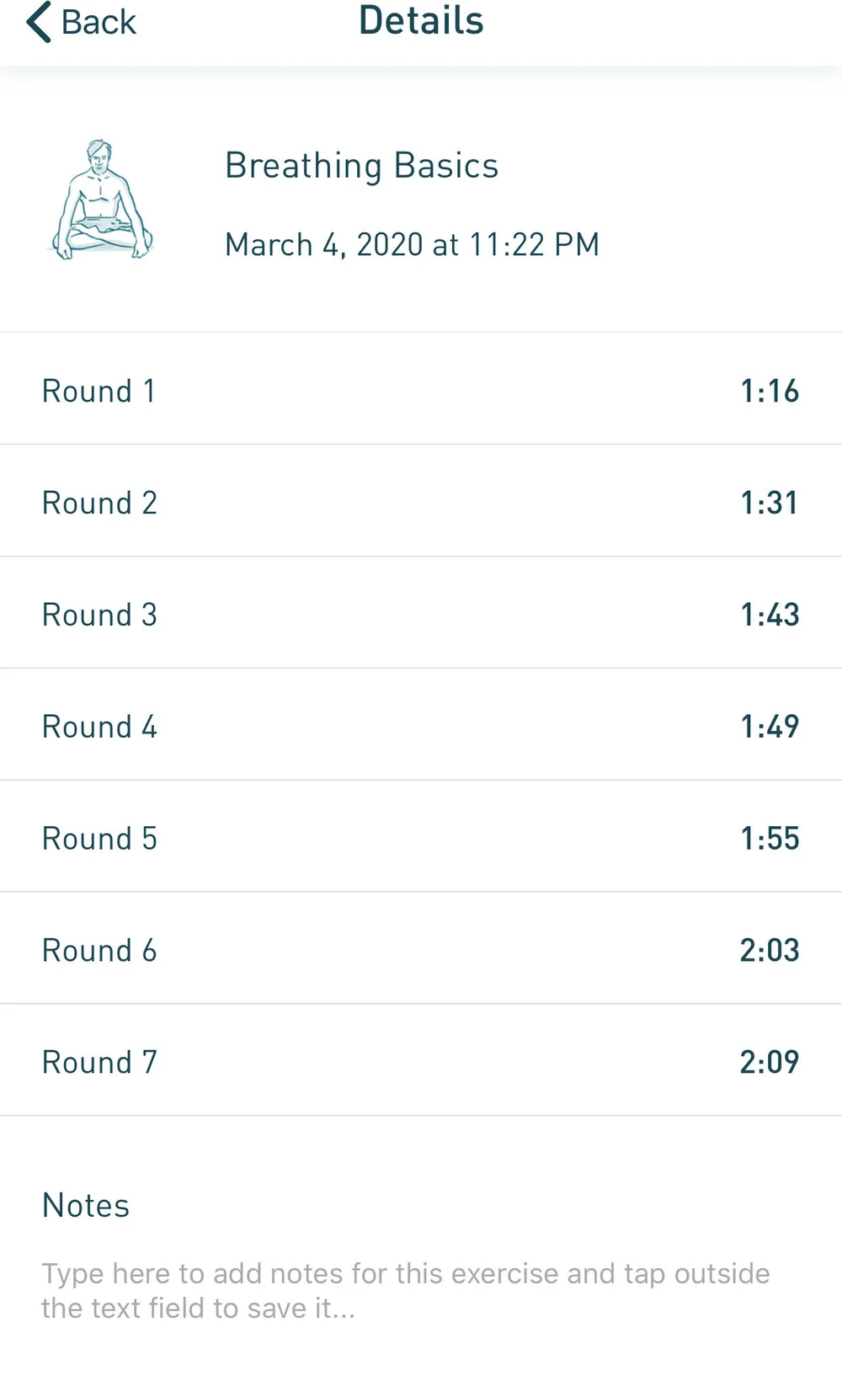Image resolution: width=842 pixels, height=1397 pixels.
Task: Tap the 2:09 time for Round 7
Action: (x=770, y=1062)
